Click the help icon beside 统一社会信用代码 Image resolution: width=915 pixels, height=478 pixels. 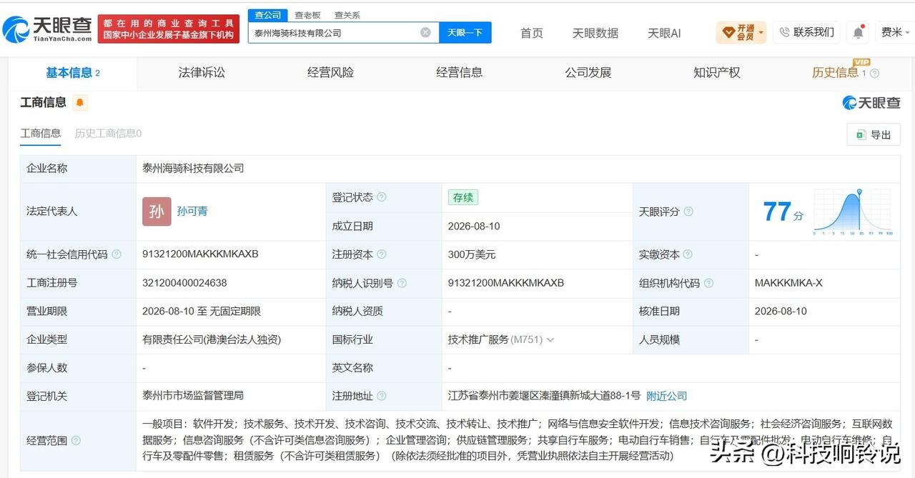coord(117,254)
